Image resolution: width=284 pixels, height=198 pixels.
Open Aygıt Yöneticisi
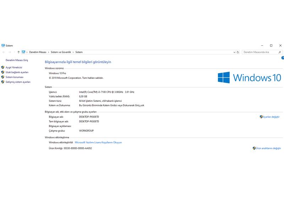coord(14,67)
